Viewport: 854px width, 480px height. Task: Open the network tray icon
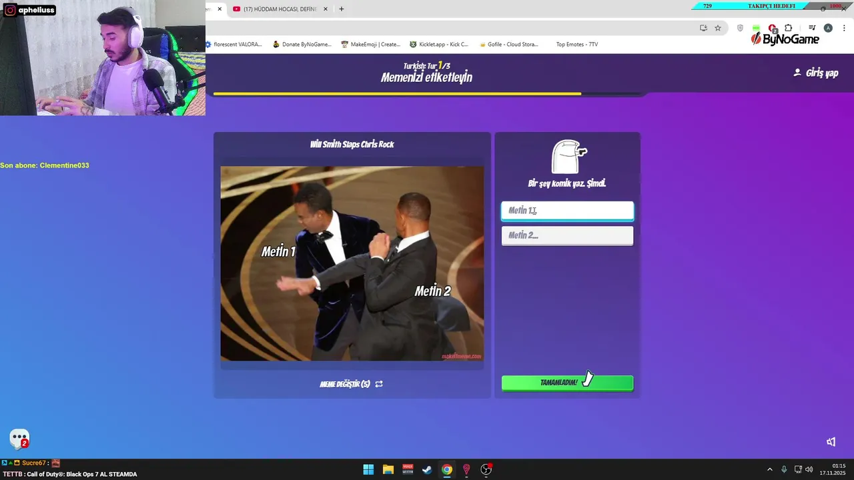click(798, 469)
